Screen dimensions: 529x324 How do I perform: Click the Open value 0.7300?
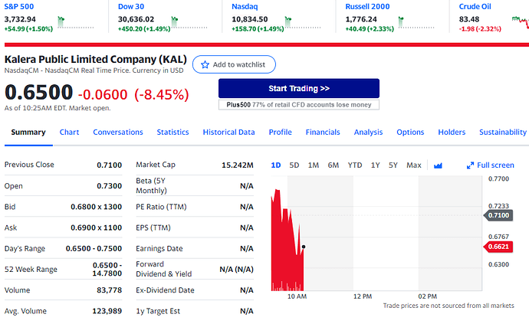110,186
